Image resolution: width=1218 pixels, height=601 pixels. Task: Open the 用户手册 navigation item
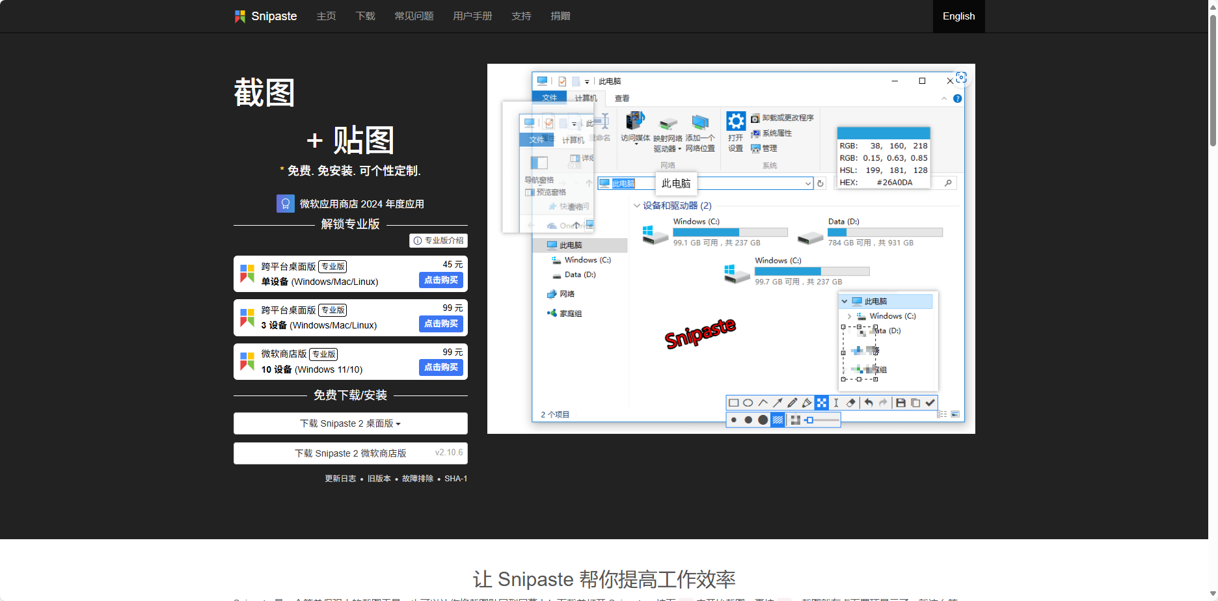click(x=472, y=16)
